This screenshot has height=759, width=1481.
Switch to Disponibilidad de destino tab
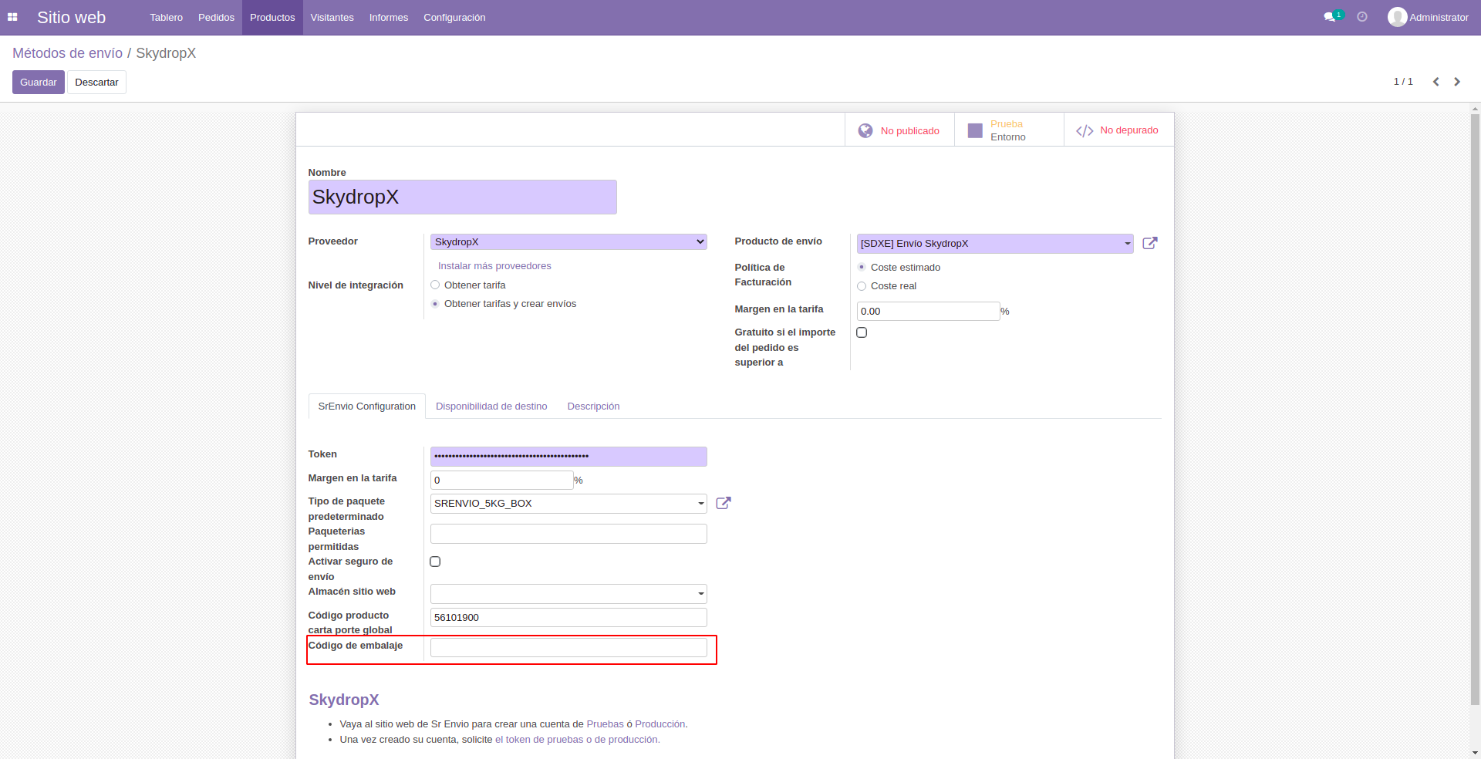(491, 406)
